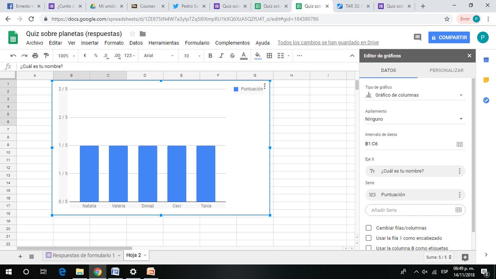Switch to PERSONALIZAR tab

click(446, 70)
